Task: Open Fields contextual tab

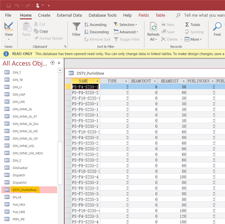Action: click(x=144, y=15)
